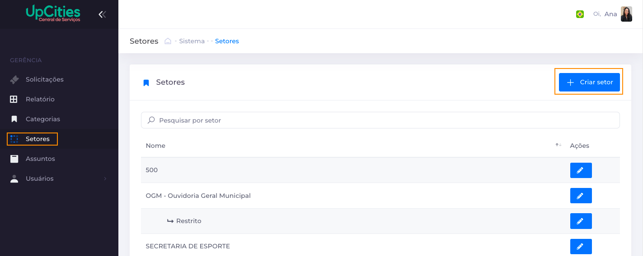Click the Setores card bookmark icon
This screenshot has height=256, width=643.
point(146,83)
